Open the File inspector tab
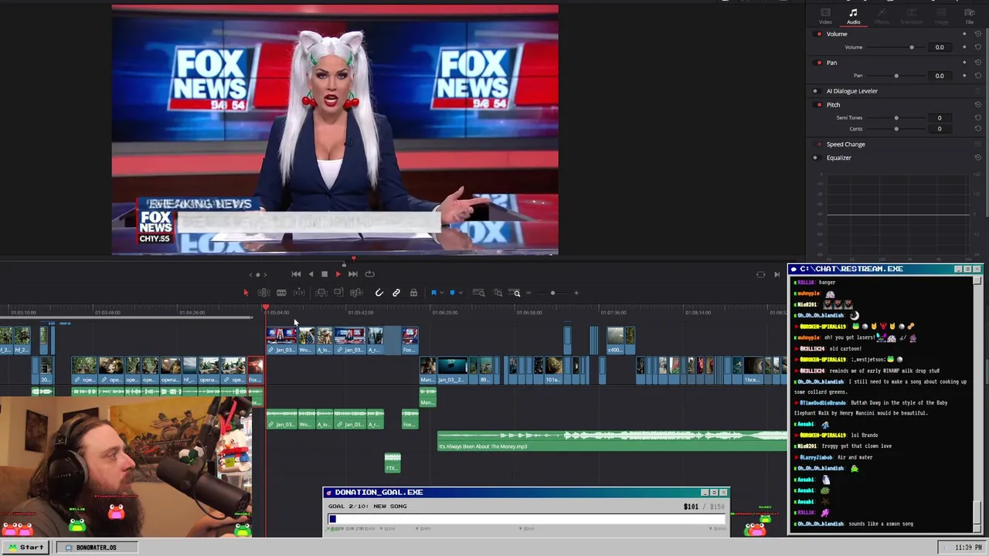This screenshot has height=556, width=989. (x=969, y=16)
